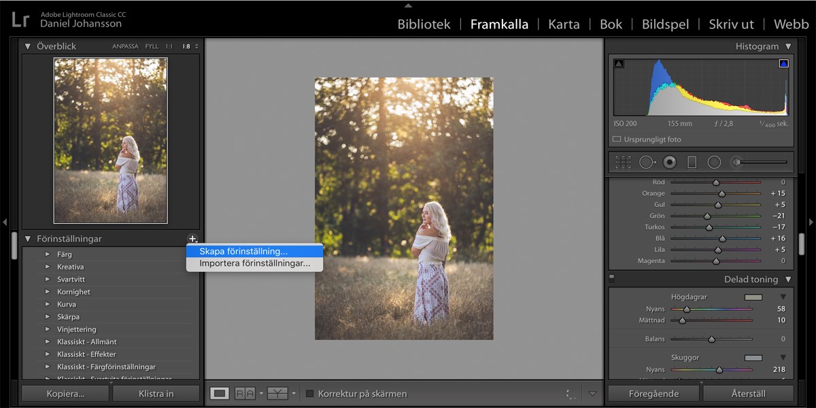816x408 pixels.
Task: Select the spot removal tool
Action: pos(647,163)
